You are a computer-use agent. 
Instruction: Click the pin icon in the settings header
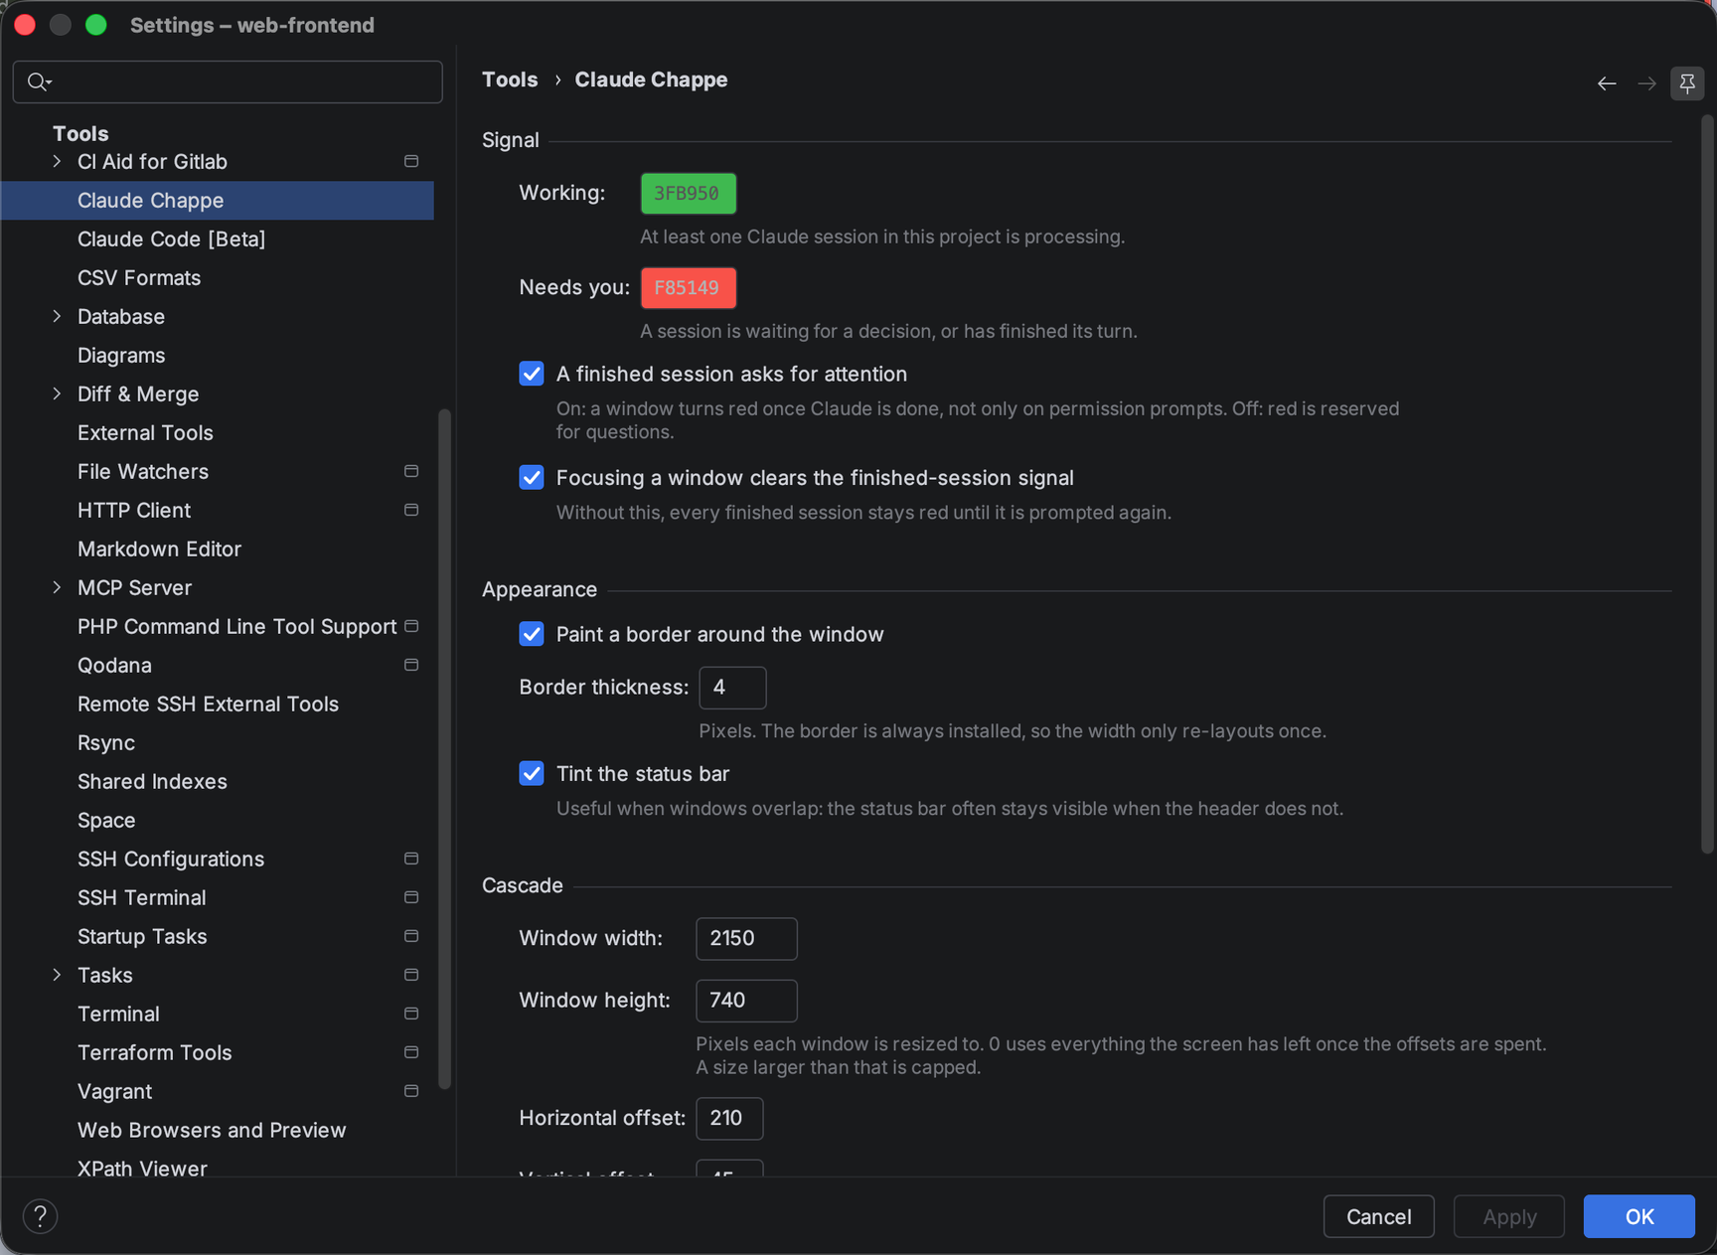1687,83
